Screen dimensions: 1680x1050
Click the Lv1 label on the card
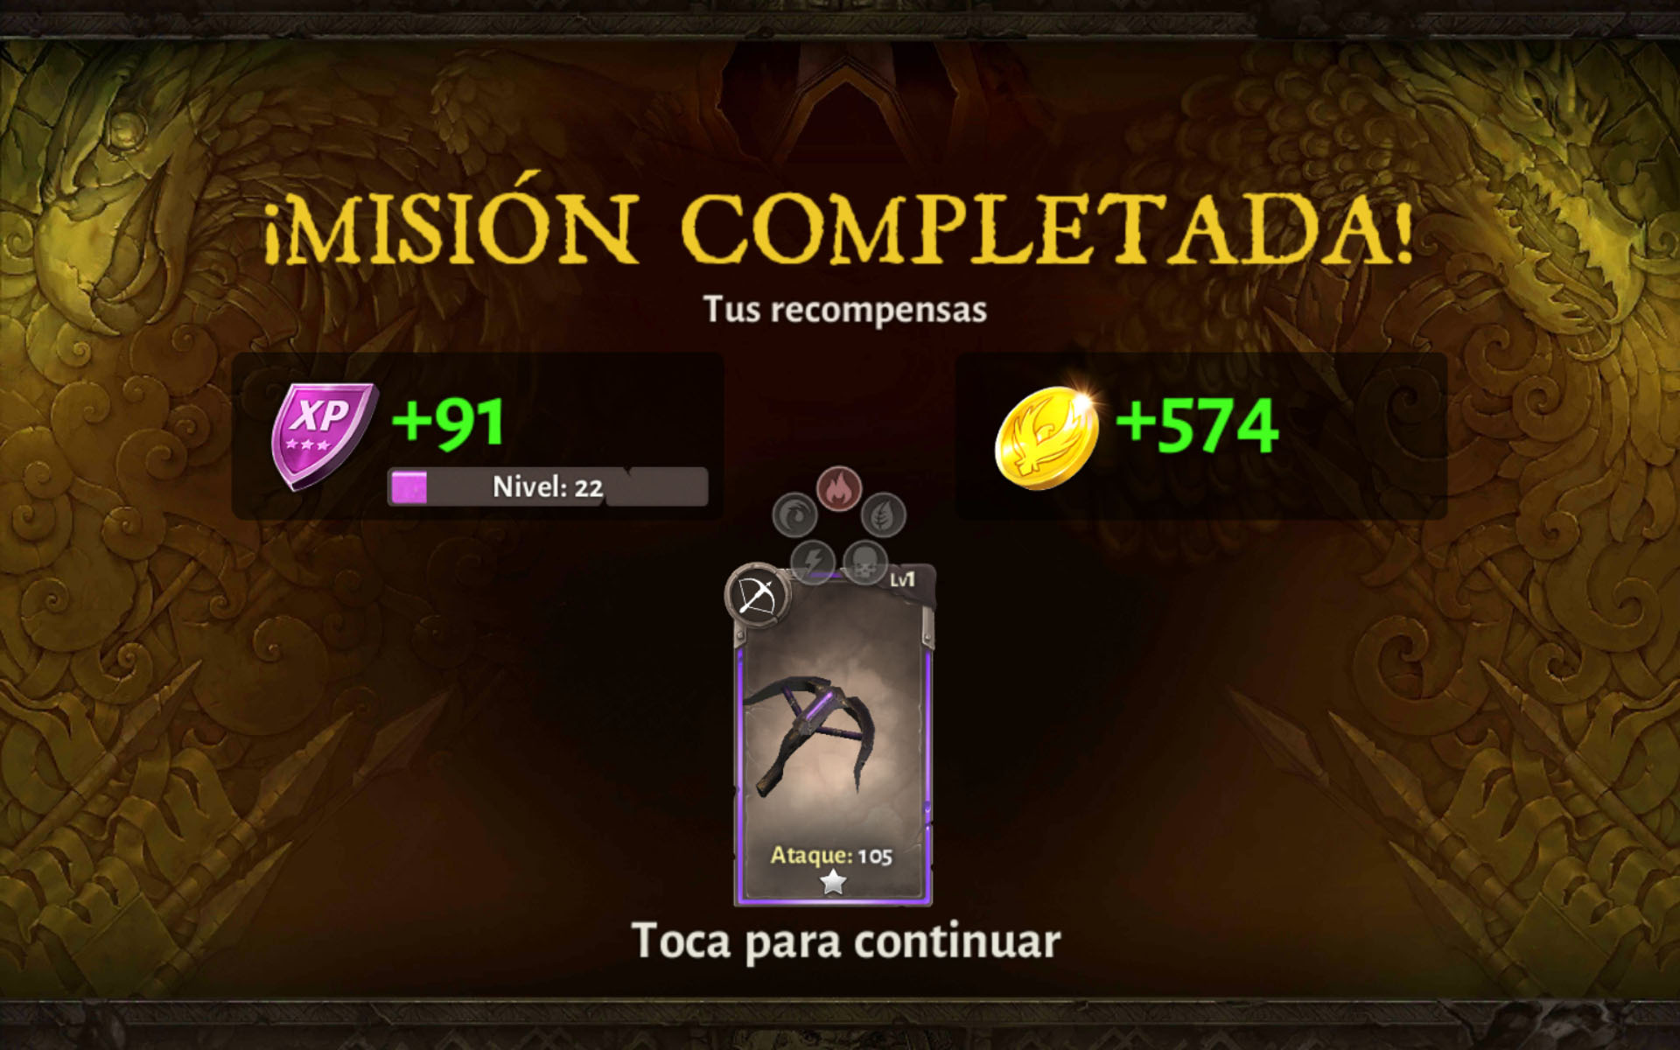coord(902,580)
